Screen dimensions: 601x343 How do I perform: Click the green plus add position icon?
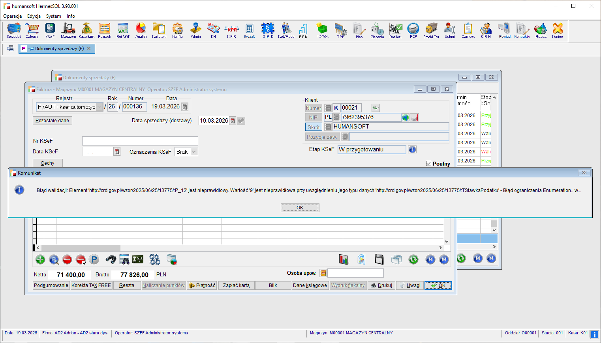tap(40, 259)
